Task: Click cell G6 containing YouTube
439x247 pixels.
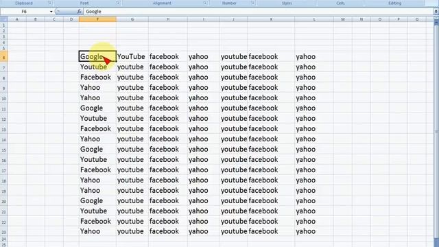Action: pos(132,56)
